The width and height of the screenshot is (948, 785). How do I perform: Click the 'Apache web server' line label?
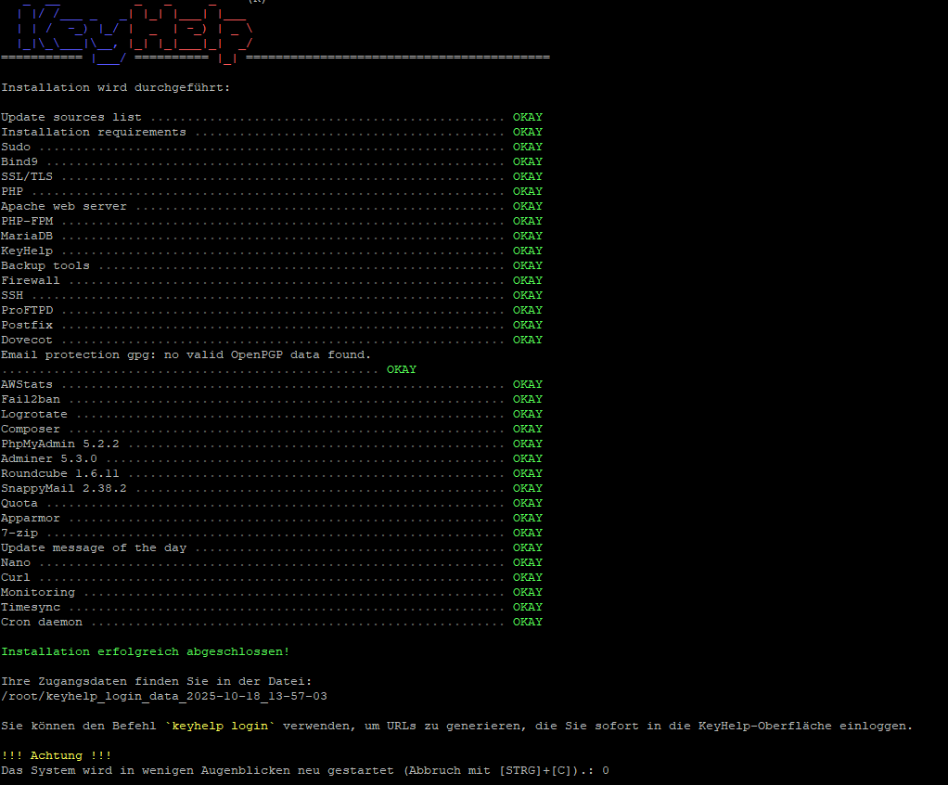point(63,206)
